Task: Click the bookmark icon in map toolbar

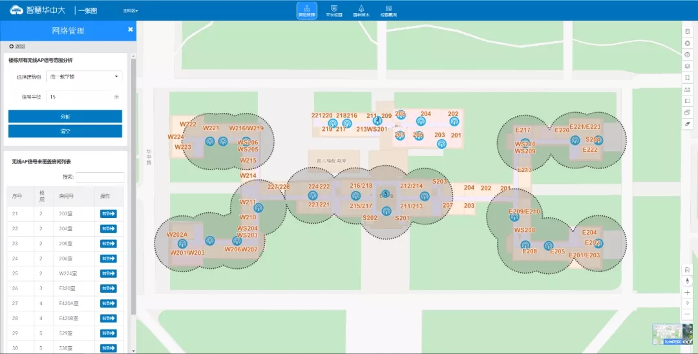Action: 687,77
